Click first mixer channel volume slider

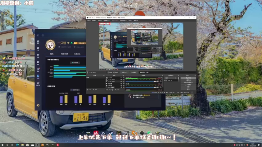pyautogui.click(x=141, y=81)
